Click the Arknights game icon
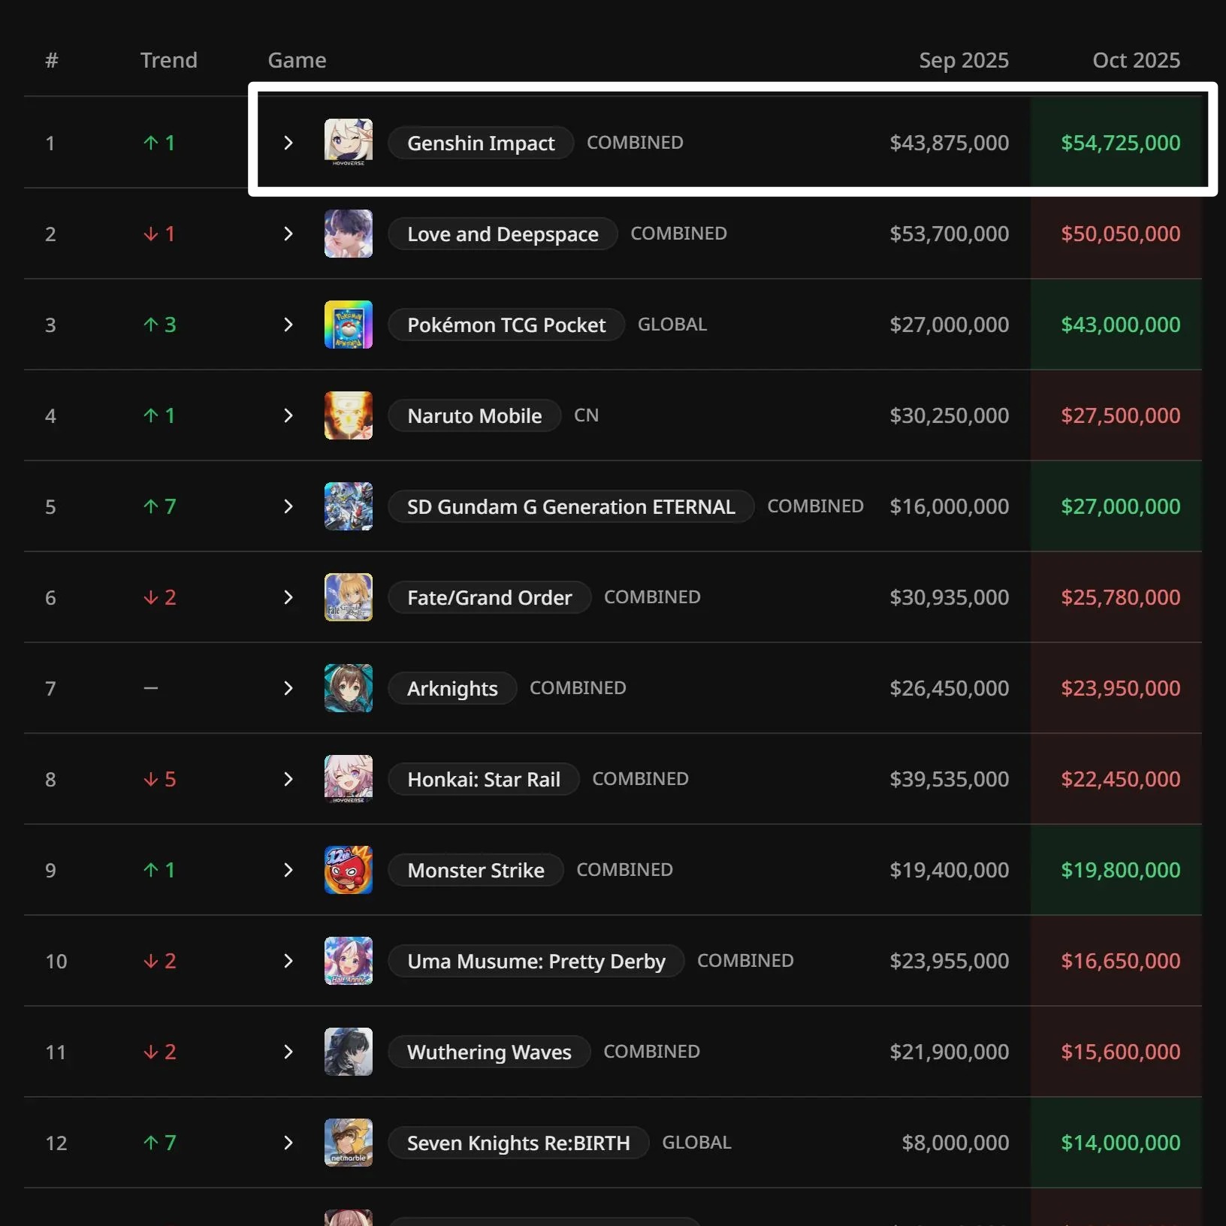Screen dimensions: 1226x1226 [349, 688]
